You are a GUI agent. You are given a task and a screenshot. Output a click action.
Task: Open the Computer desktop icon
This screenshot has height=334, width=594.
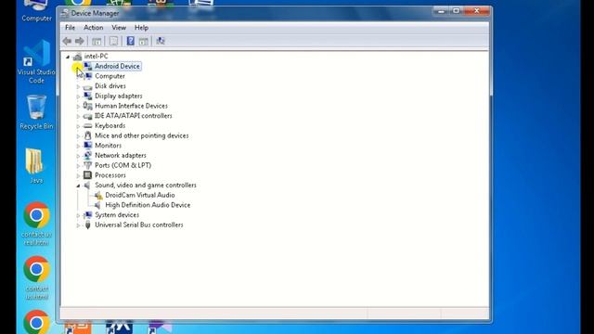point(36,11)
